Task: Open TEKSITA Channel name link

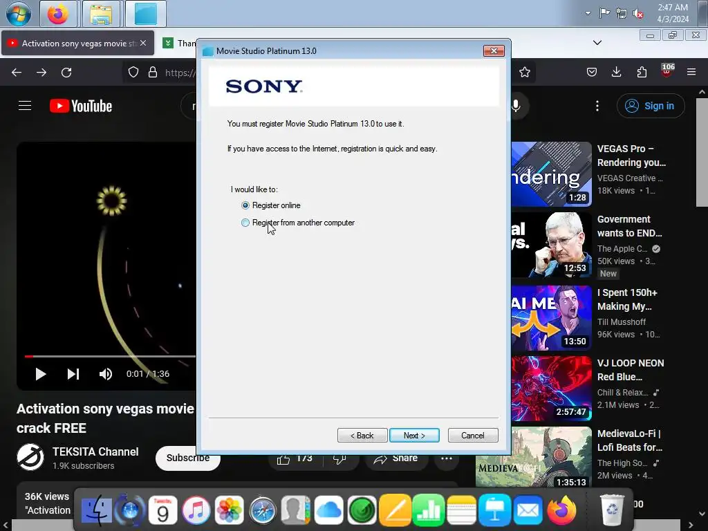Action: click(x=95, y=451)
